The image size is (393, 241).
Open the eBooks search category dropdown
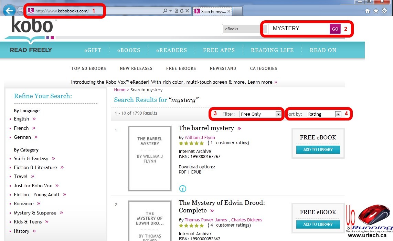pyautogui.click(x=243, y=29)
